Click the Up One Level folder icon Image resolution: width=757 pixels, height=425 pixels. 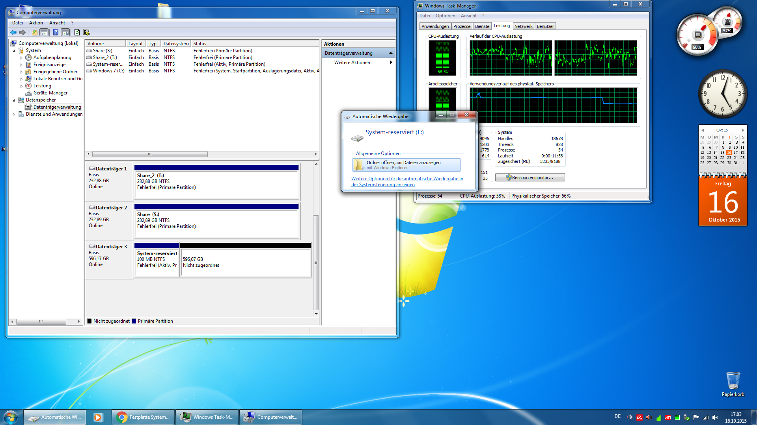click(35, 33)
